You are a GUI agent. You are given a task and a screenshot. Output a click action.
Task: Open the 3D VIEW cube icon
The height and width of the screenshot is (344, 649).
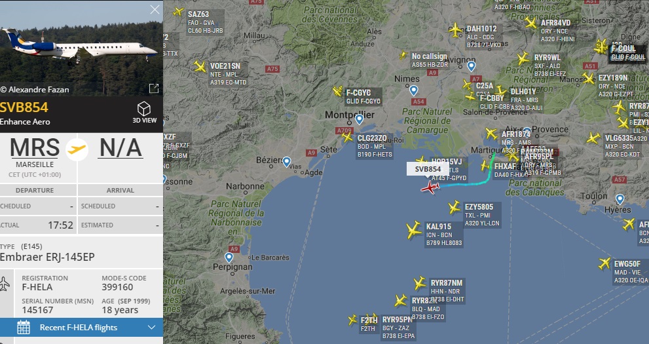pos(144,109)
